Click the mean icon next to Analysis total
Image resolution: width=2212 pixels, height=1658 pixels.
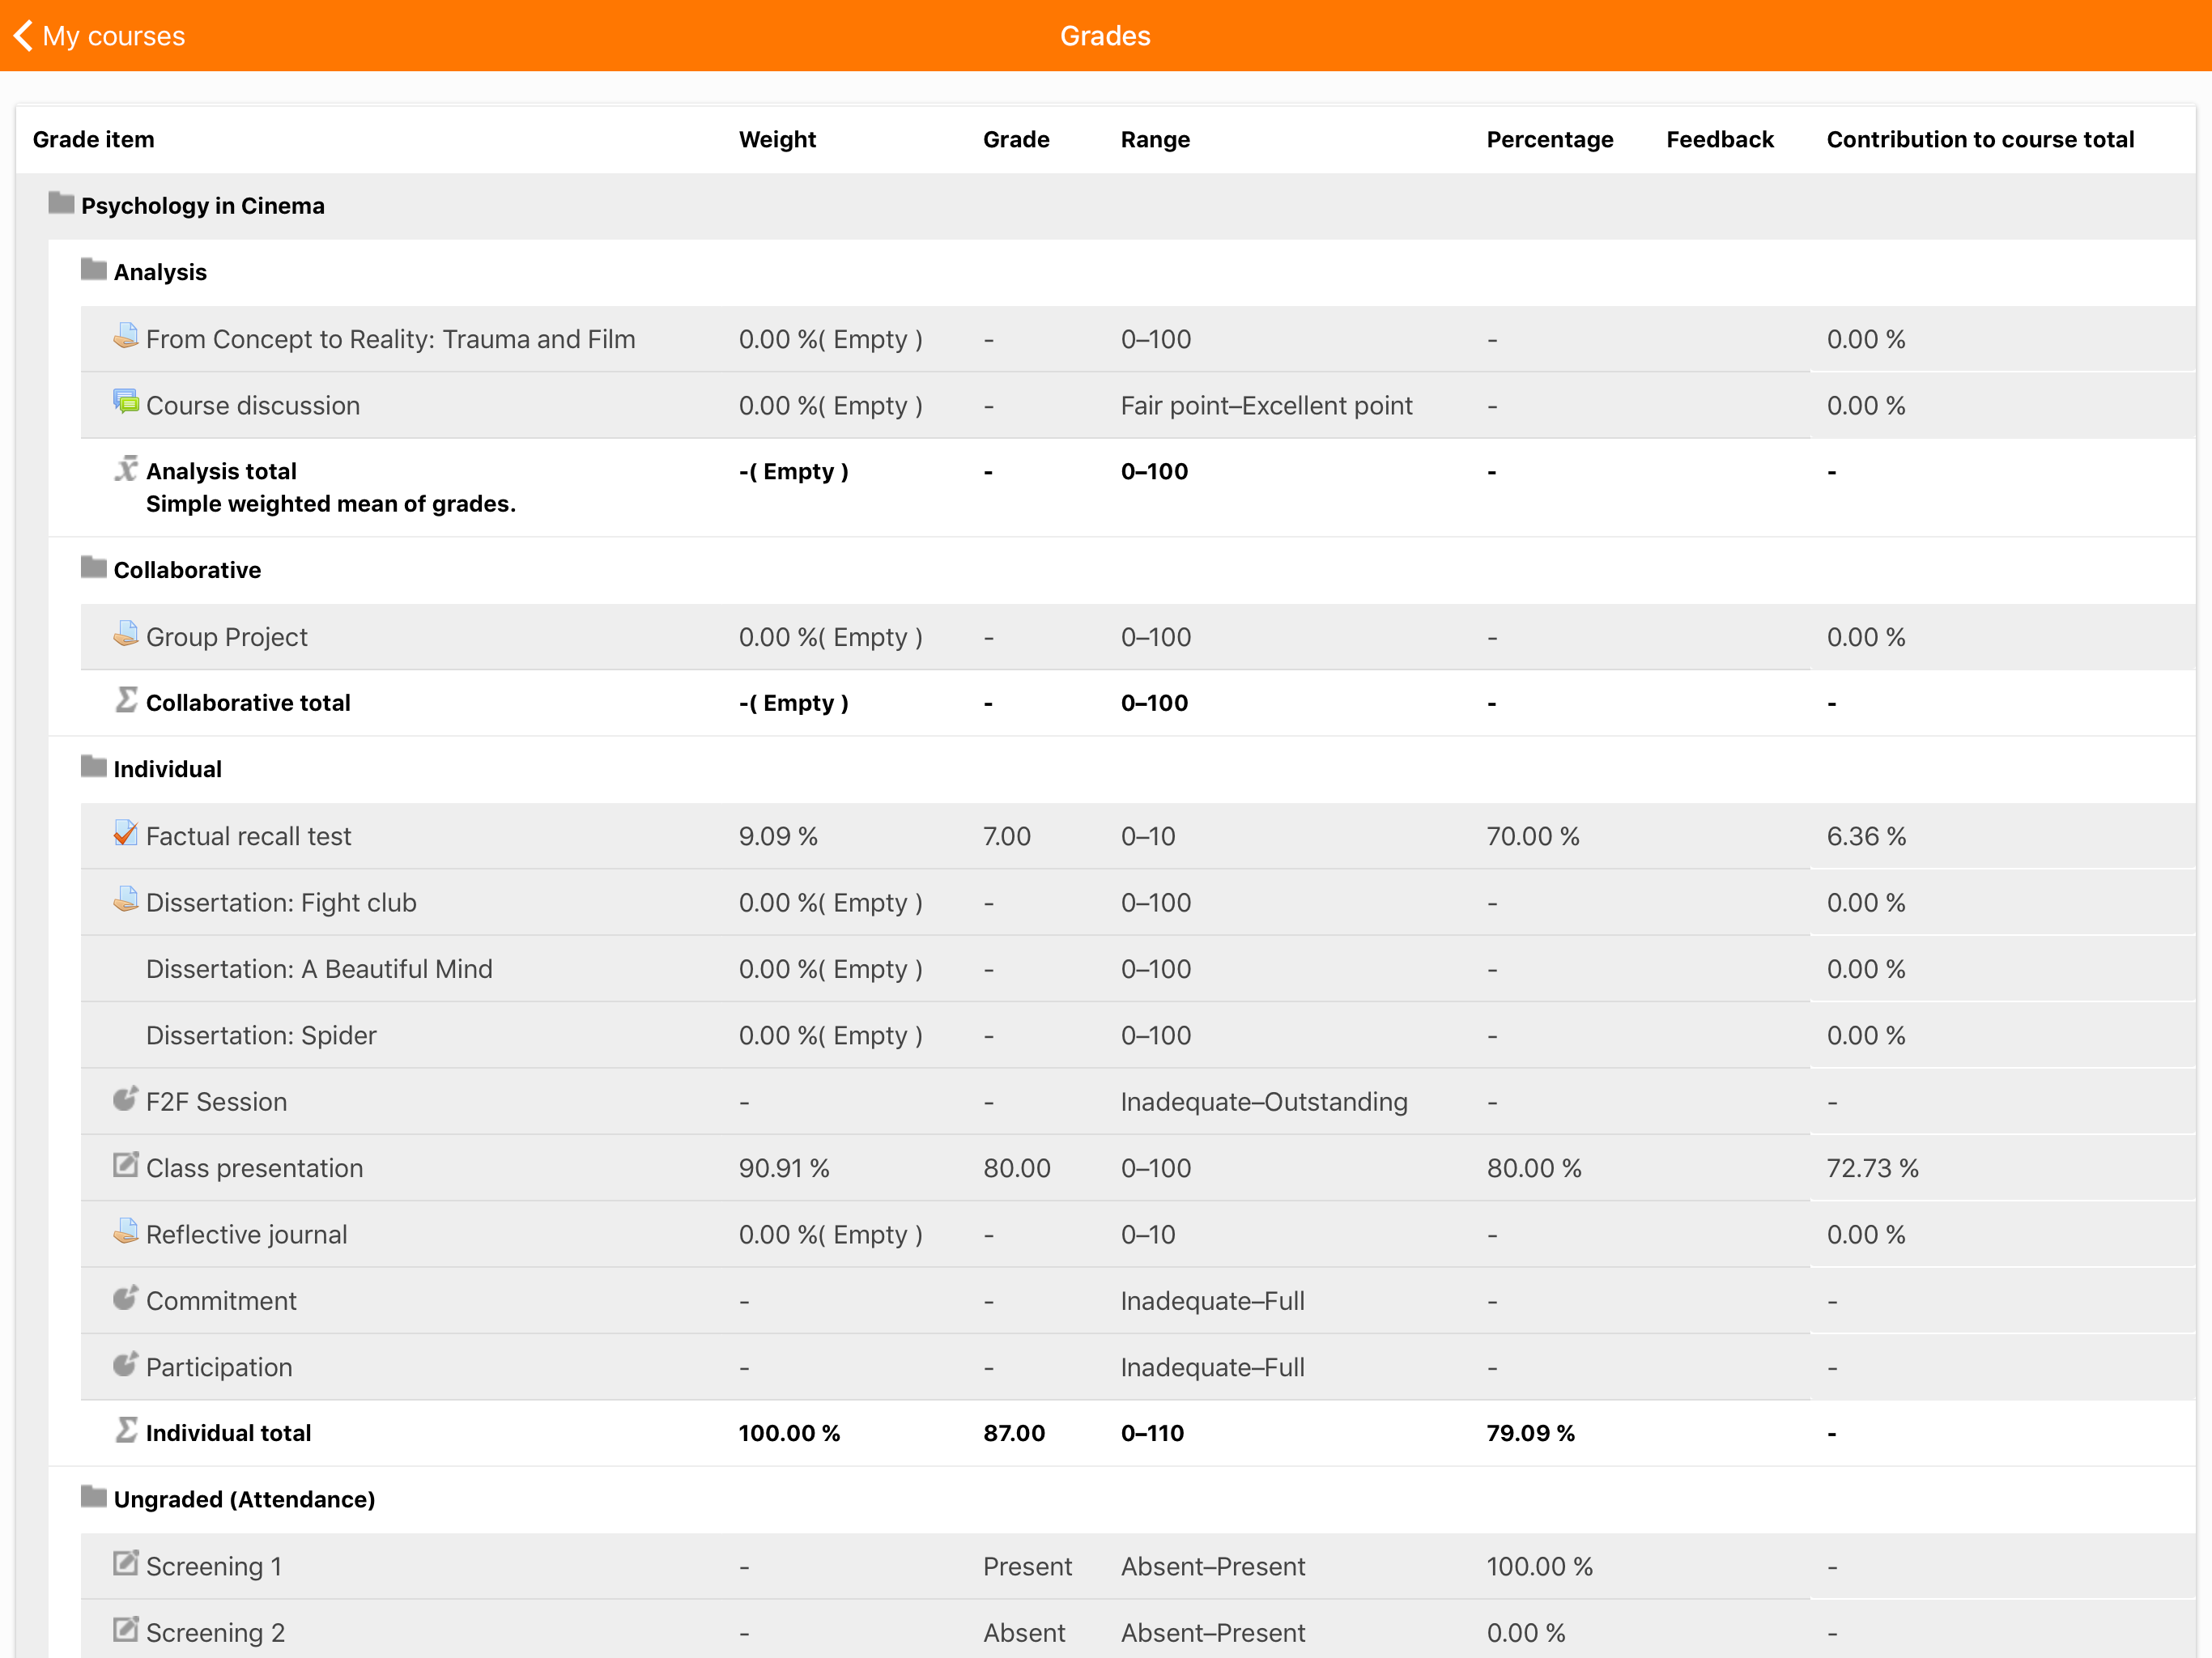tap(126, 468)
